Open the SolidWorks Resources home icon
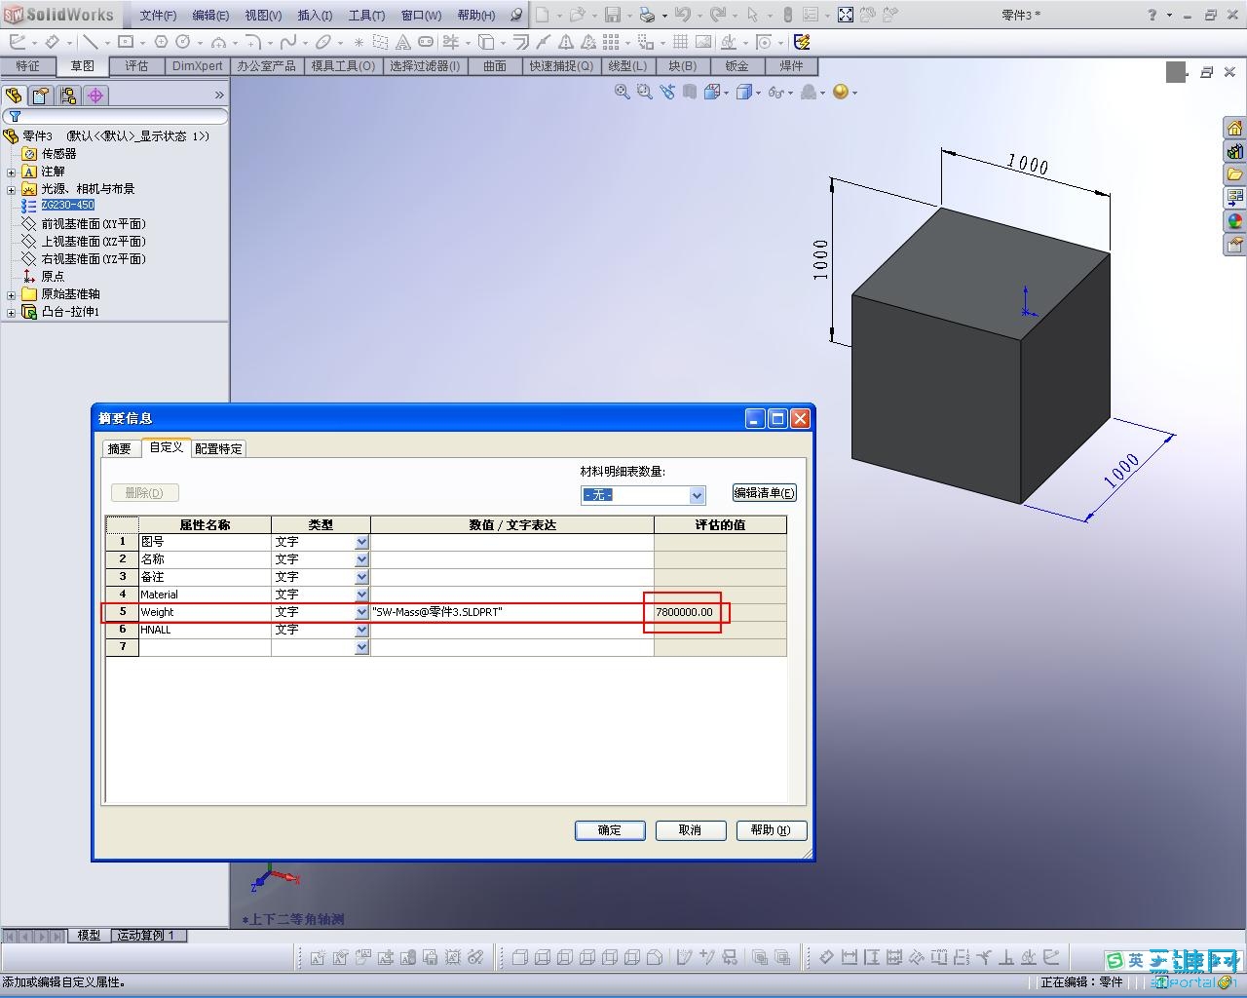The height and width of the screenshot is (998, 1247). coord(1235,129)
